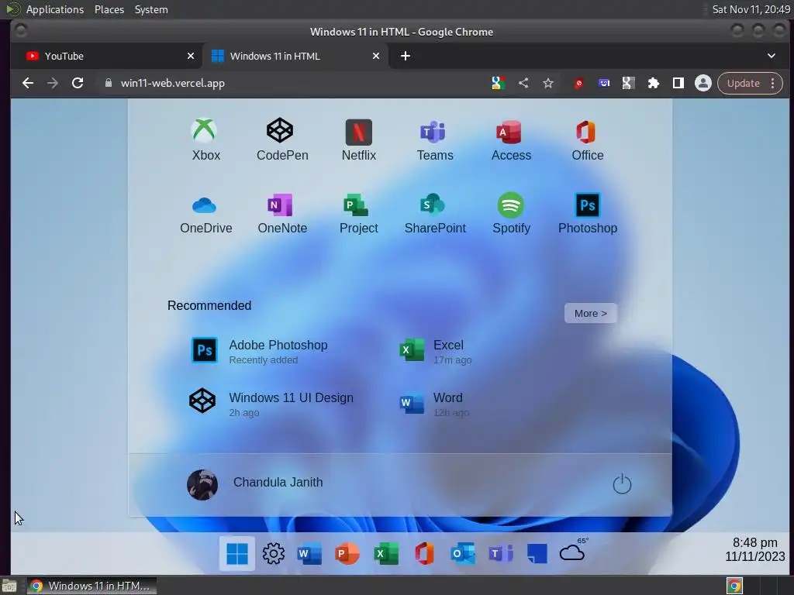The image size is (794, 595).
Task: Go back in Chrome
Action: coord(28,83)
